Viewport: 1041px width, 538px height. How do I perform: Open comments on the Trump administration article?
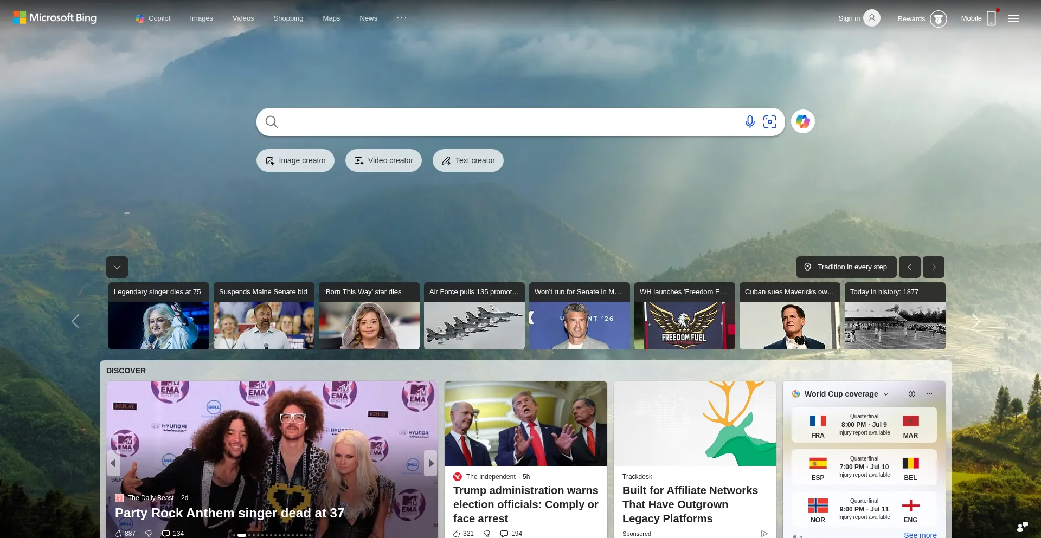[x=511, y=534]
